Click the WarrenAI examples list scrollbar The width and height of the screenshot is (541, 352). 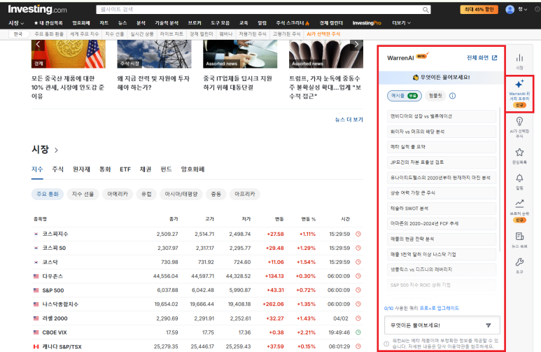[x=500, y=179]
